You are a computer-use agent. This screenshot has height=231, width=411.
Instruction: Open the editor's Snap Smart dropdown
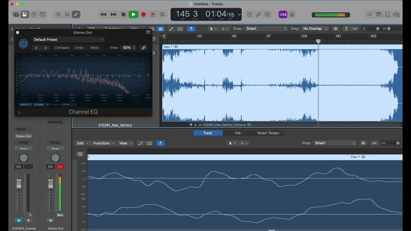pyautogui.click(x=335, y=143)
